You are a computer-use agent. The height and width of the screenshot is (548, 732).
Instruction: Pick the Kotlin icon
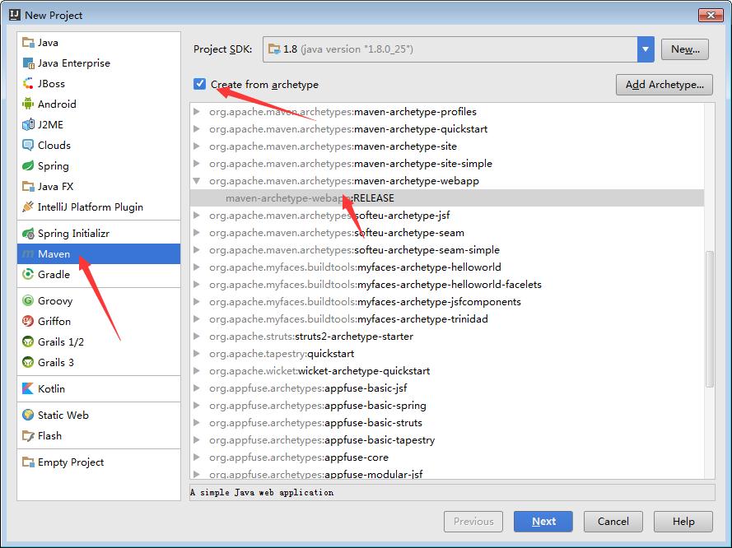tap(28, 388)
